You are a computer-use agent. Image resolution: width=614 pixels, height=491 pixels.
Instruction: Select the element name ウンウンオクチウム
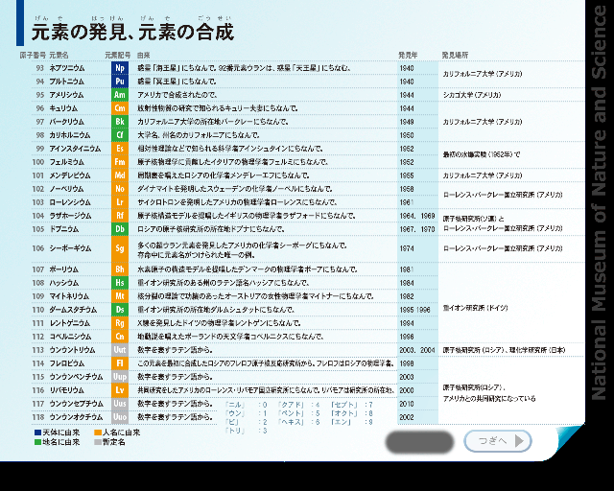coord(76,417)
